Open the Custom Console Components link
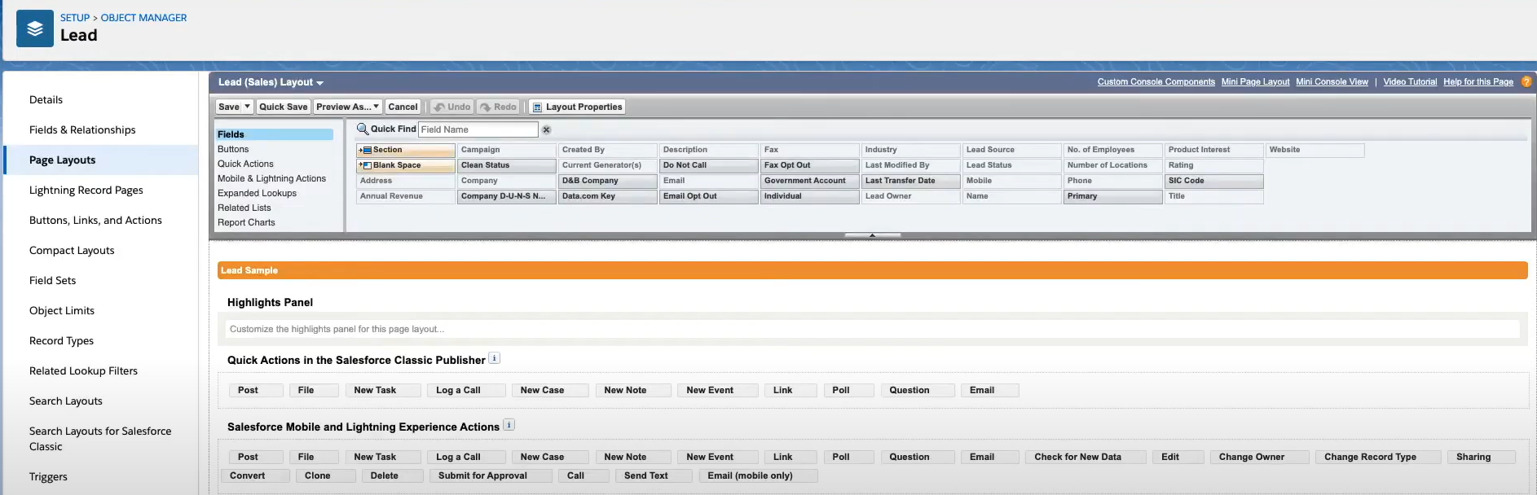The height and width of the screenshot is (495, 1537). coord(1156,81)
